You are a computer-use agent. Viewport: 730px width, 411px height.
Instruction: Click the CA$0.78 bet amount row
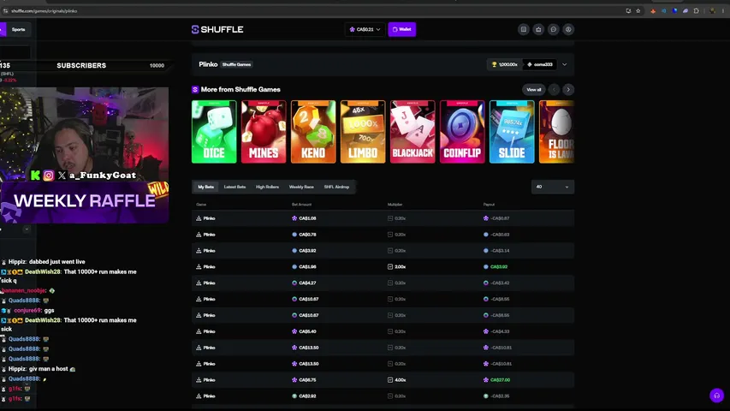[383, 235]
